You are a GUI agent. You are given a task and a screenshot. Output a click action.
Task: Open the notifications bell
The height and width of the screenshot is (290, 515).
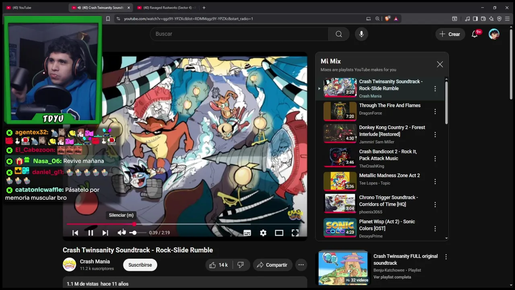[x=475, y=34]
